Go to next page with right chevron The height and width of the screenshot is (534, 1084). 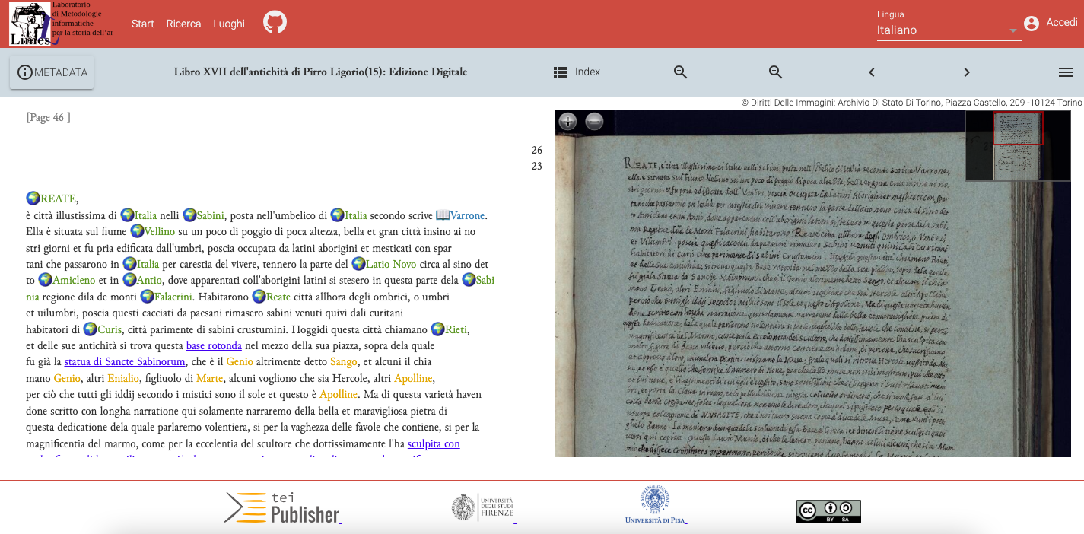[x=967, y=72]
